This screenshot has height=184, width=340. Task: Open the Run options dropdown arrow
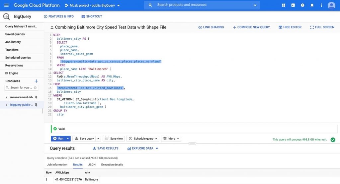pyautogui.click(x=68, y=139)
